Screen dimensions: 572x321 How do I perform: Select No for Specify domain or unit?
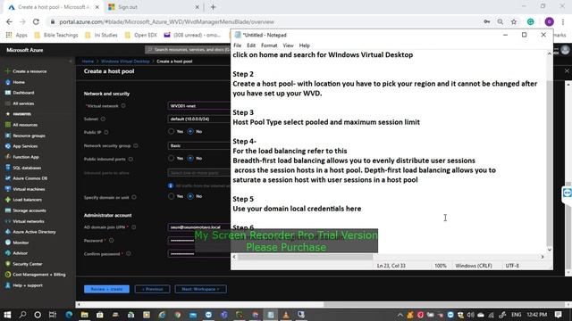point(190,196)
